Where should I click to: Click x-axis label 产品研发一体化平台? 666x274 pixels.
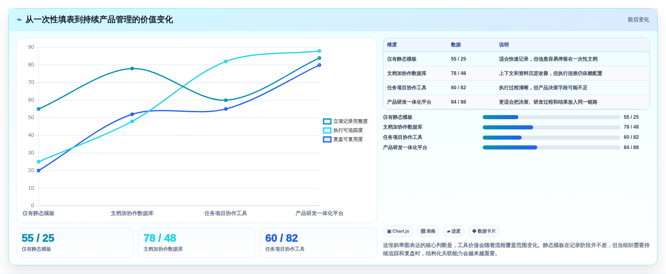pos(319,213)
